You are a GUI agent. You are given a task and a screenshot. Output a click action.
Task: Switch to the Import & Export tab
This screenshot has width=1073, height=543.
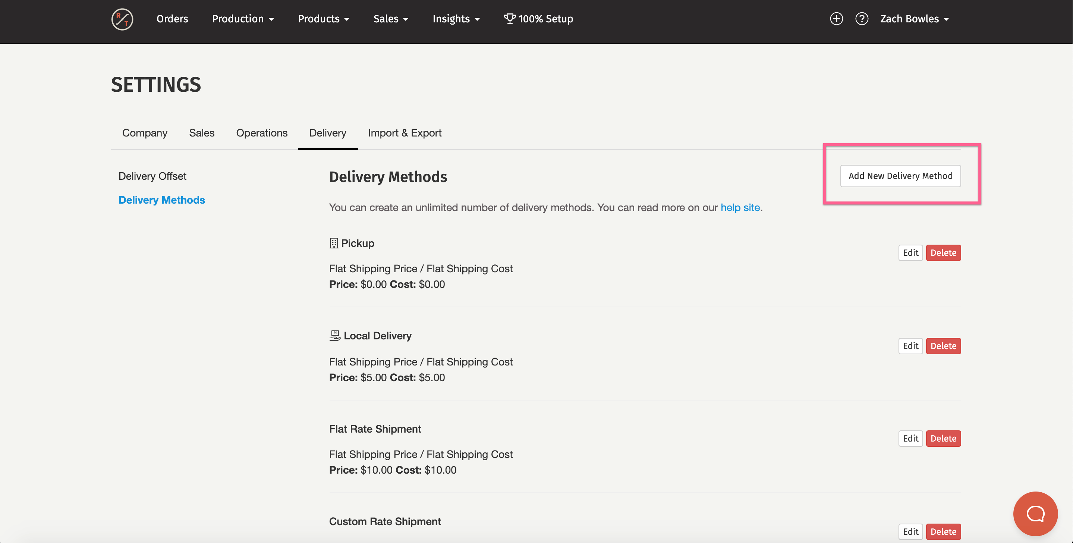click(405, 132)
